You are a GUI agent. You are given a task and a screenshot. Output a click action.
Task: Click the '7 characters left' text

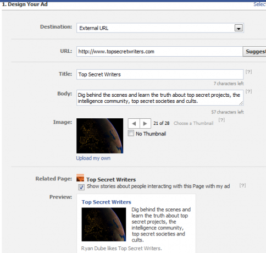click(229, 84)
